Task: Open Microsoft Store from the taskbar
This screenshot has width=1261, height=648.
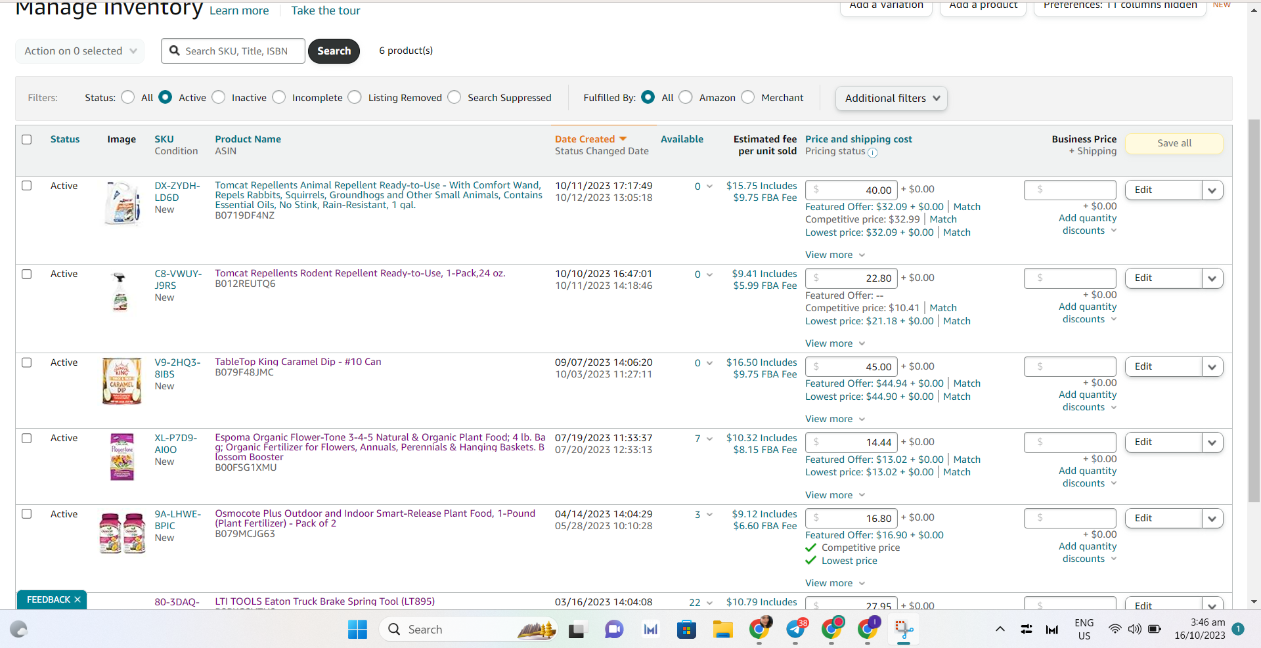Action: click(686, 630)
